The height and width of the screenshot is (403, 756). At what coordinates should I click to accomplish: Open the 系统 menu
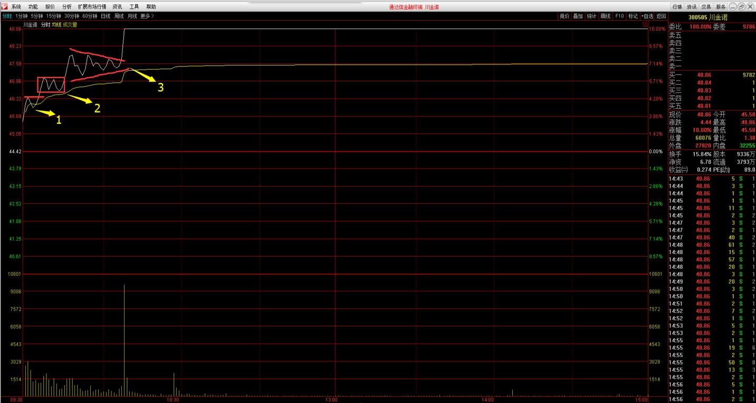pyautogui.click(x=16, y=7)
